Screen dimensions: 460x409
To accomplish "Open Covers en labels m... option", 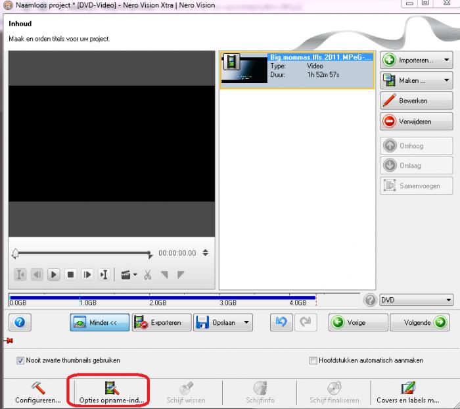I will click(x=408, y=393).
